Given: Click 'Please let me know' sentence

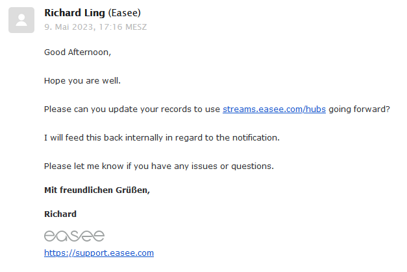Looking at the screenshot, I should [159, 166].
